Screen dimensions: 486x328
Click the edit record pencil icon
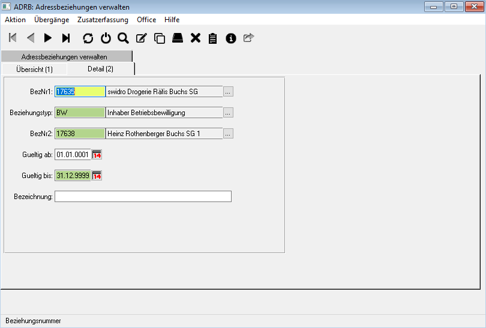142,38
